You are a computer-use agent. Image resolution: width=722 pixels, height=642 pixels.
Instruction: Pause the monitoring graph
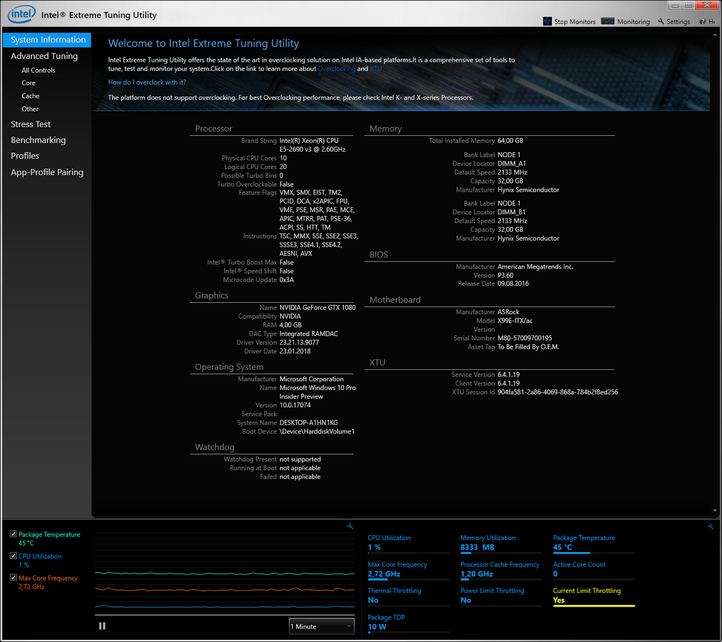pos(102,626)
